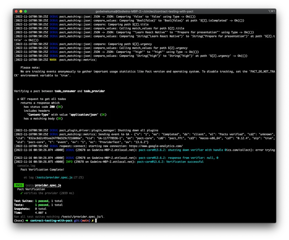The image size is (289, 240).
Task: Click the 'Pact Verification' suite name under PASS
Action: coord(31,189)
